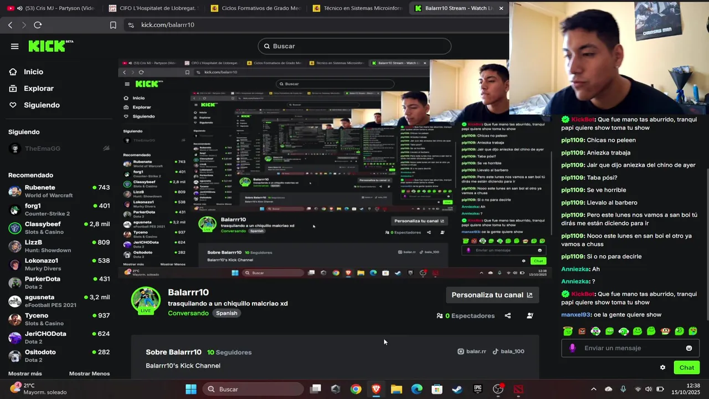Open Brave browser from the taskbar
709x399 pixels.
pos(376,389)
